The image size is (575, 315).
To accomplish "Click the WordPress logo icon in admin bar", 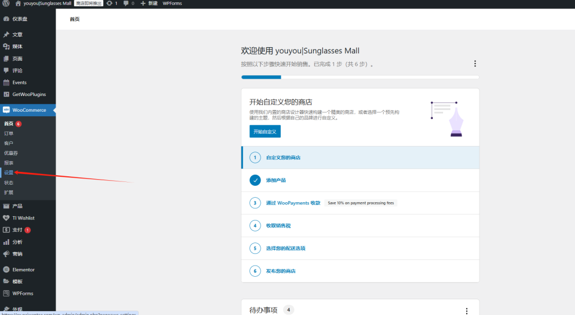I will (6, 3).
